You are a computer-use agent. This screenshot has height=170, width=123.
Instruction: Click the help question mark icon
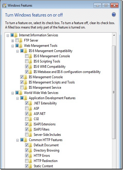point(114,14)
